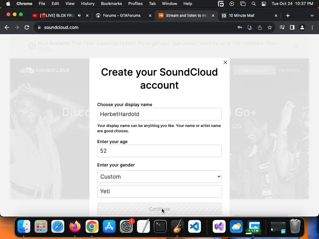Click the lock icon in the address bar

coord(39,27)
